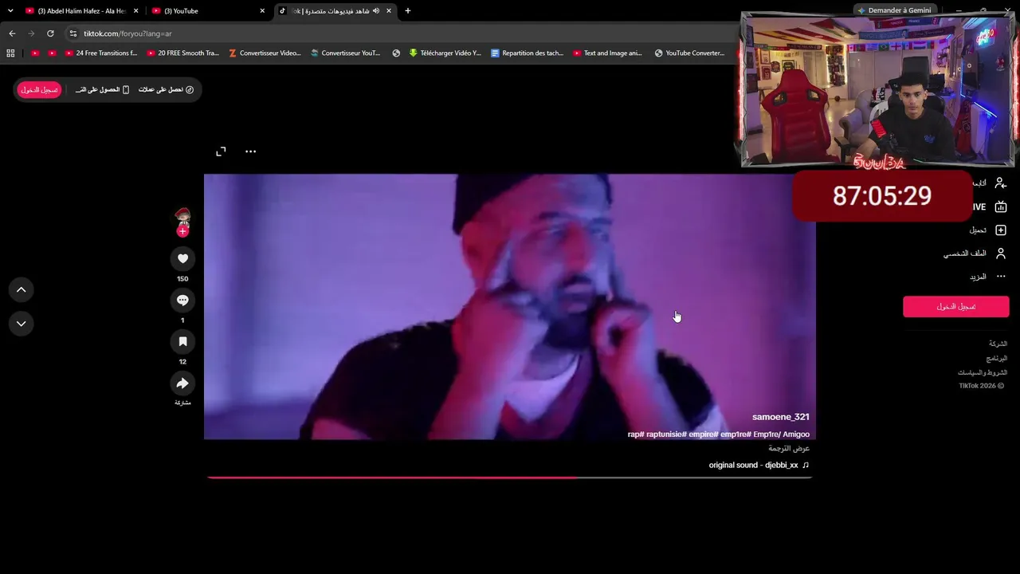Click the pink login button in top bar
This screenshot has width=1020, height=574.
click(39, 90)
